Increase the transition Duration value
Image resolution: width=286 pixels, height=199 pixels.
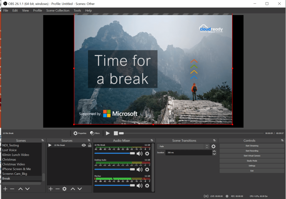pos(214,152)
